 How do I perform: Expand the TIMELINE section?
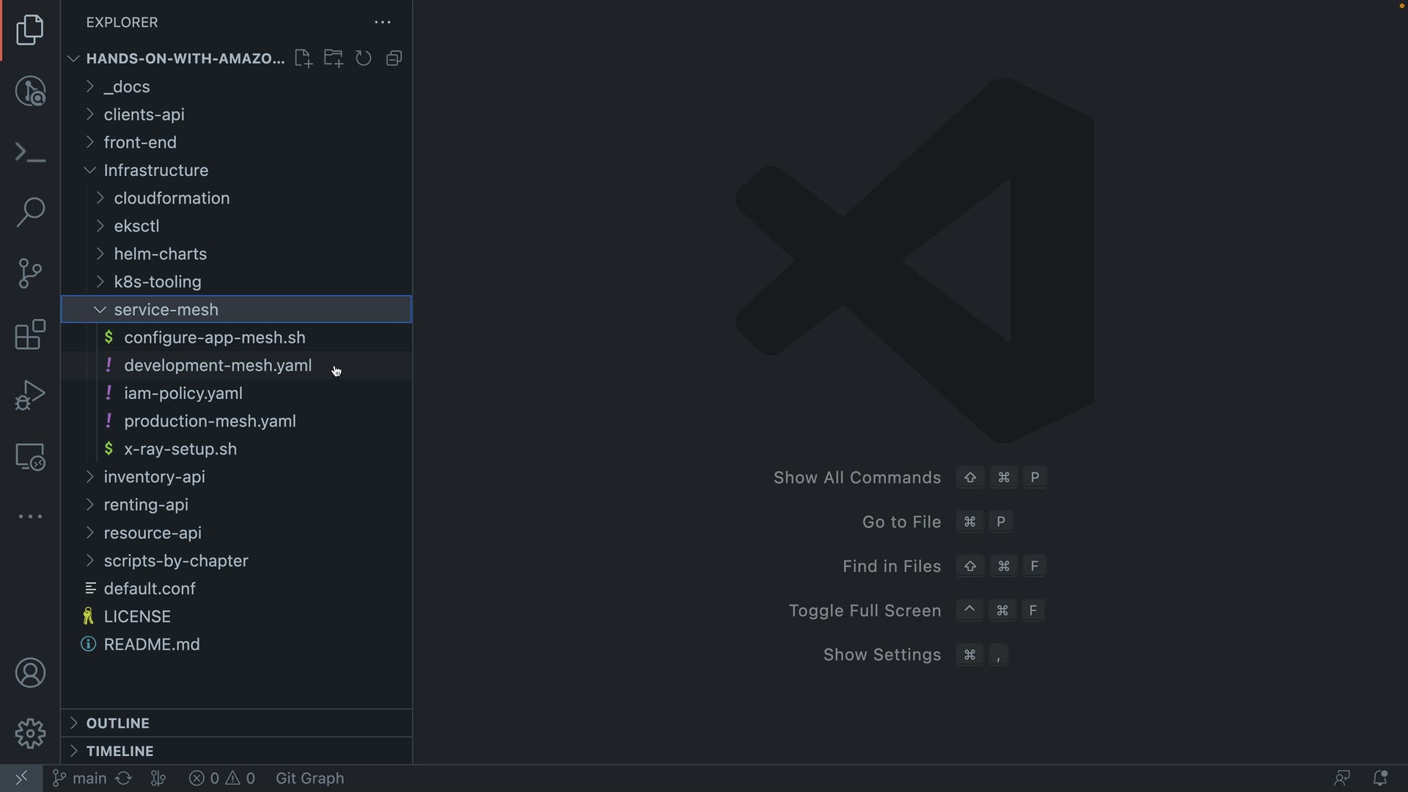pyautogui.click(x=120, y=751)
